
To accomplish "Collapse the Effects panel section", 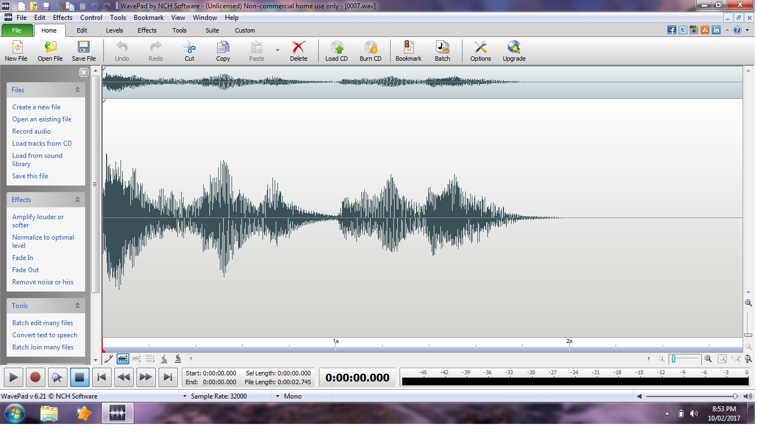I will point(79,199).
